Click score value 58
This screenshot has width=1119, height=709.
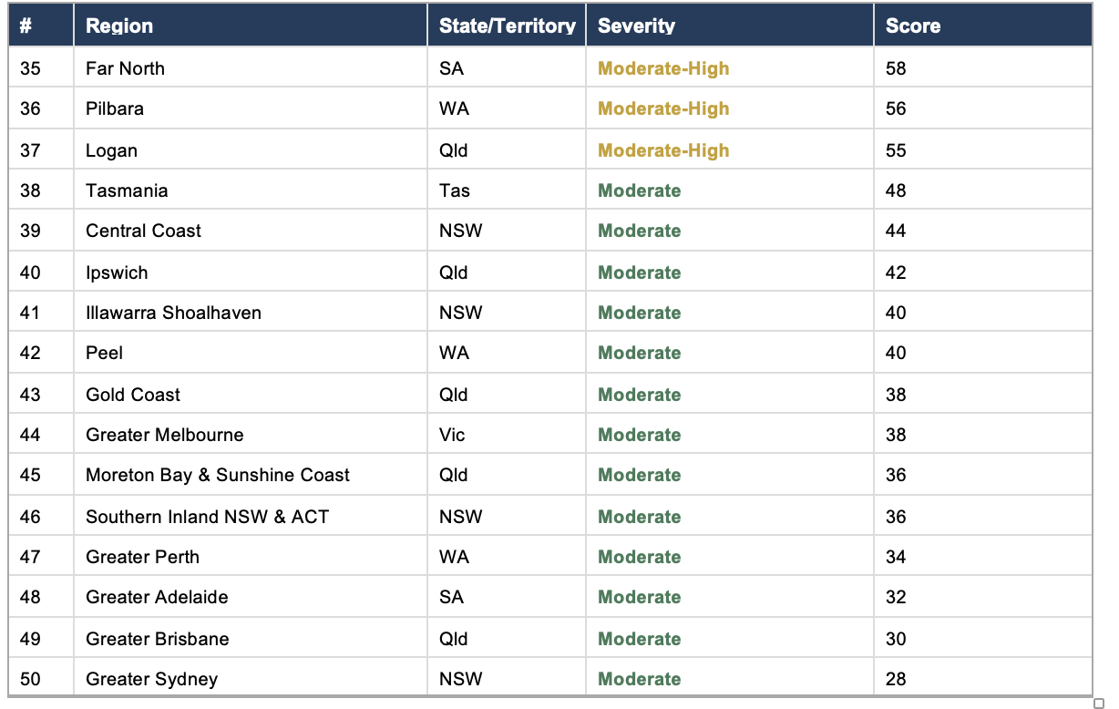pos(896,68)
